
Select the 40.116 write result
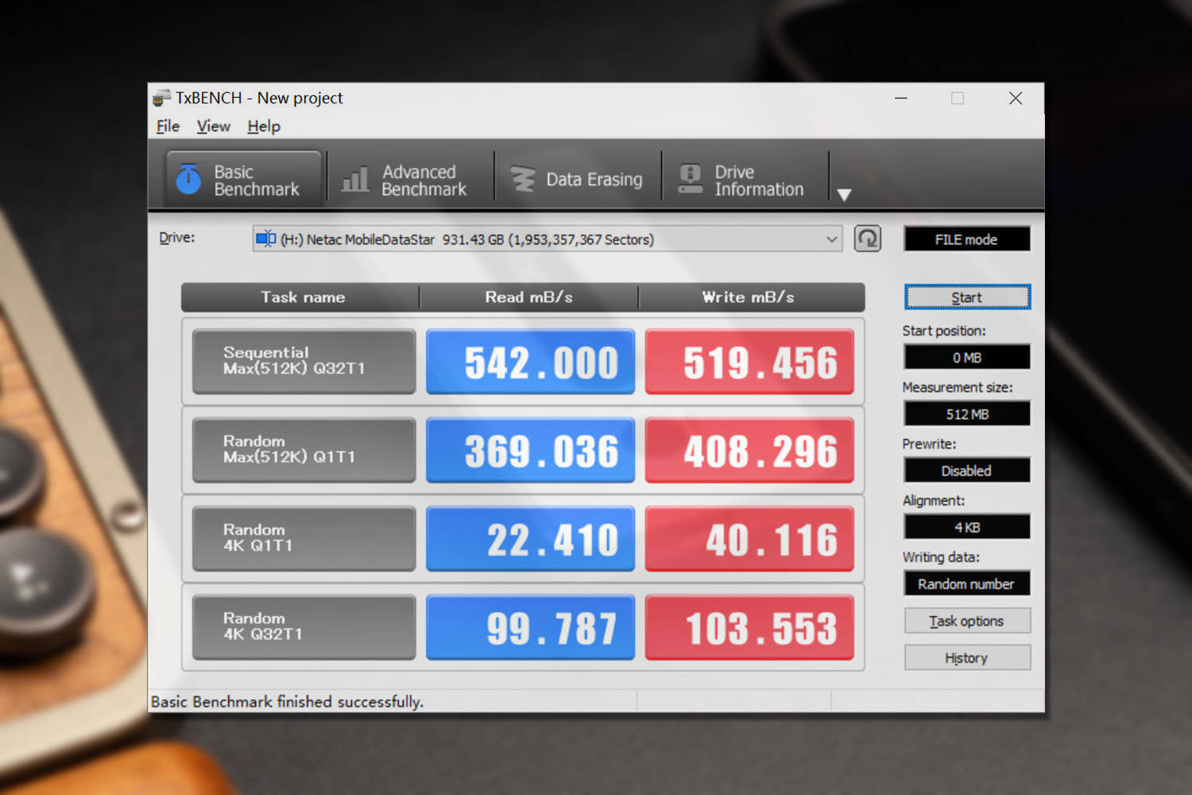point(749,538)
